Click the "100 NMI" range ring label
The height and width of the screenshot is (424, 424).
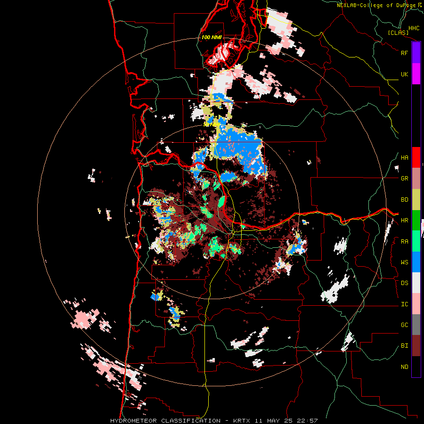[212, 37]
